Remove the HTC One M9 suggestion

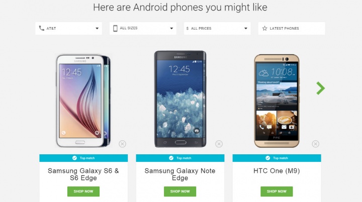coord(315,144)
